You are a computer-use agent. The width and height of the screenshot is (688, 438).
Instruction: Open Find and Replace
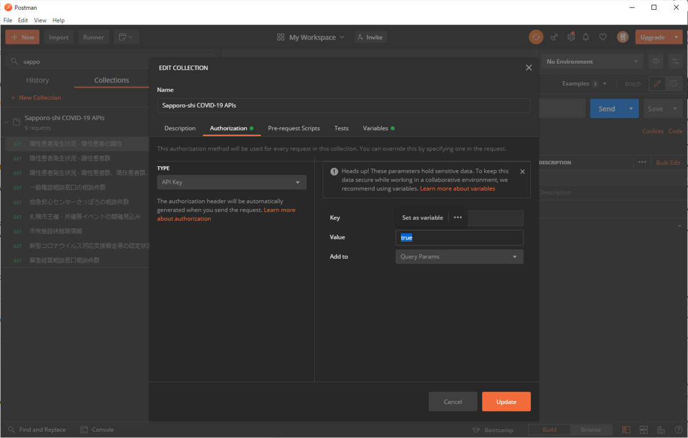pos(37,429)
